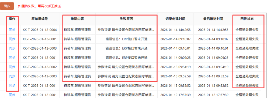The image size is (267, 98).
Task: Click the 推送内容 column header
Action: pyautogui.click(x=77, y=19)
